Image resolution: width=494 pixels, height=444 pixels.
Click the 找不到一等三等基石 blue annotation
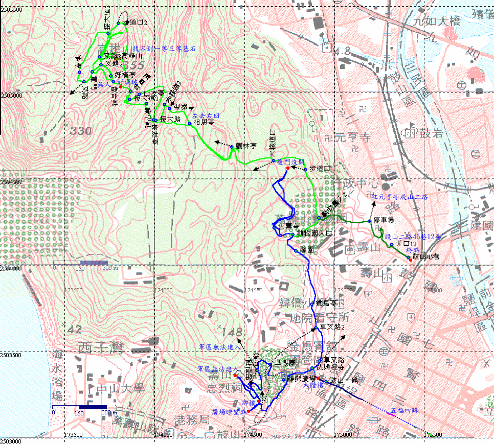(x=164, y=49)
